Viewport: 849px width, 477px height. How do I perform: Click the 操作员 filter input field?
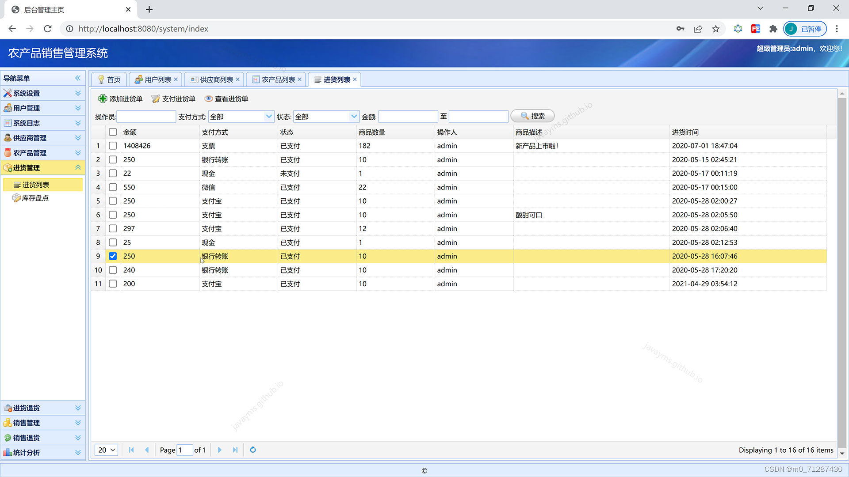pyautogui.click(x=146, y=117)
